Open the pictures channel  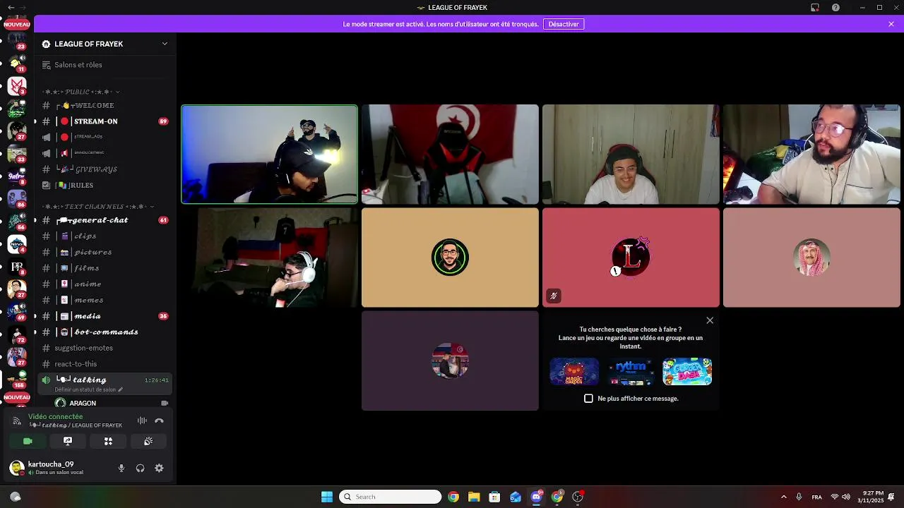pyautogui.click(x=106, y=252)
